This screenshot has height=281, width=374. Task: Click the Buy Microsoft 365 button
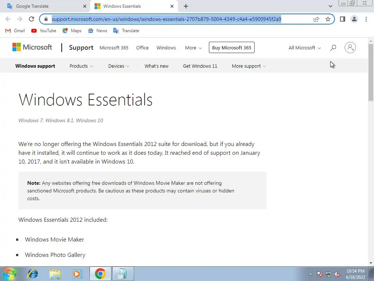[232, 48]
